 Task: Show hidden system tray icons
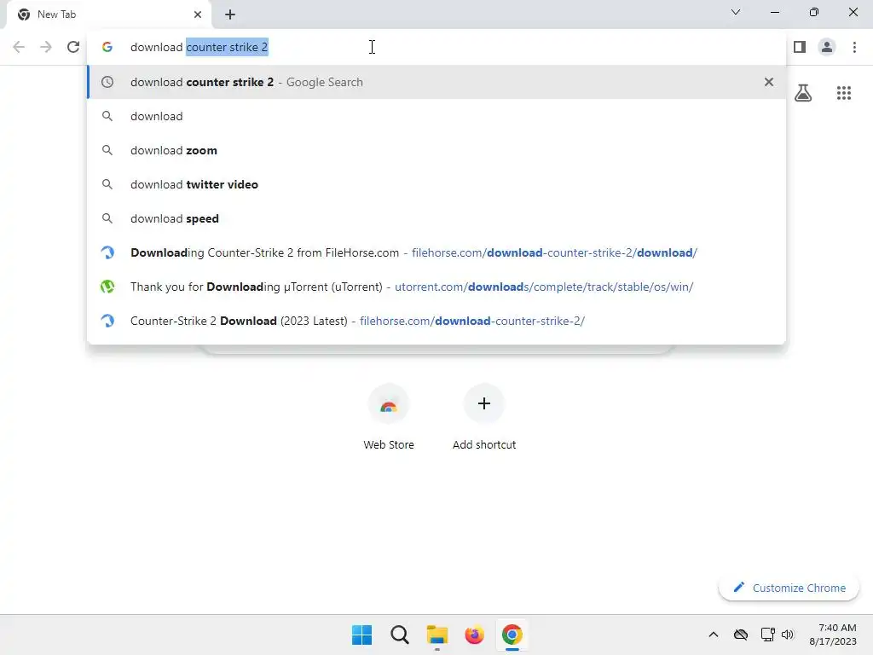(714, 635)
